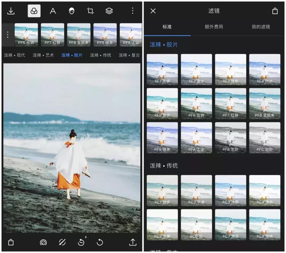Apply PF6 反转 filter in top strip
The width and height of the screenshot is (286, 253).
[26, 35]
